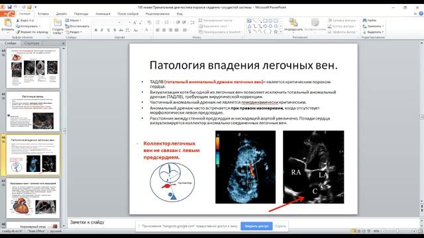Clear all formatting with the eraser icon
This screenshot has height=238, width=424.
(148, 23)
